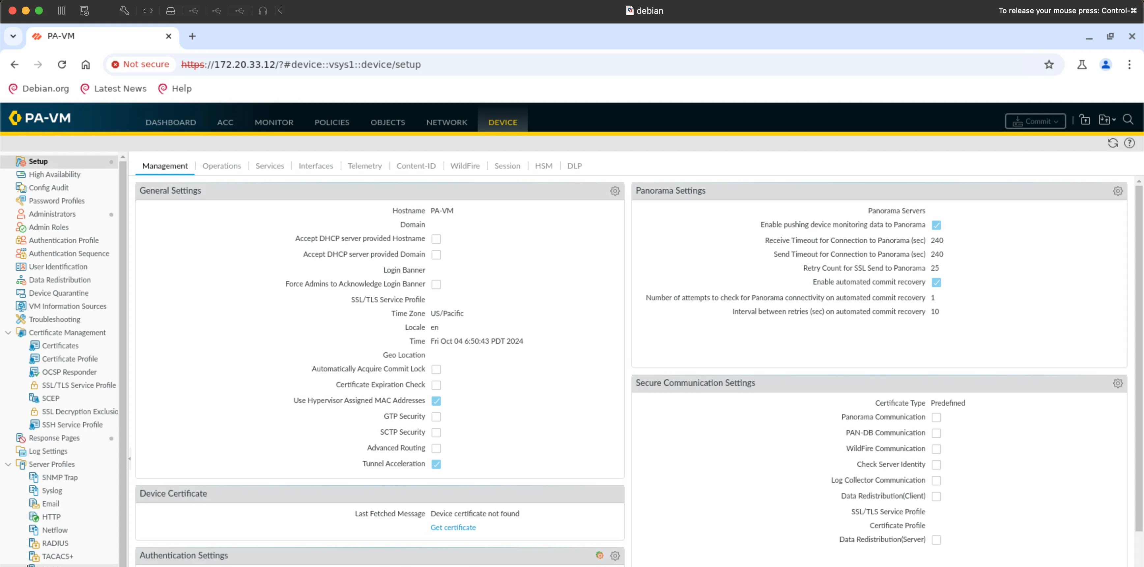The image size is (1144, 567).
Task: Open General Settings gear icon
Action: [x=615, y=191]
